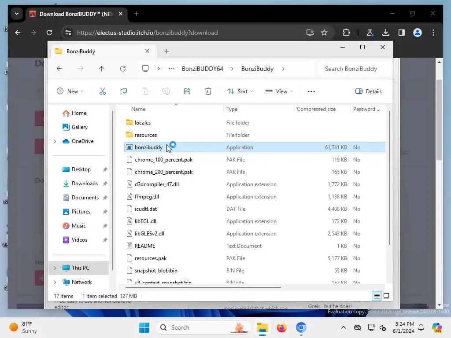Open Chrome side panel icon

pyautogui.click(x=402, y=33)
